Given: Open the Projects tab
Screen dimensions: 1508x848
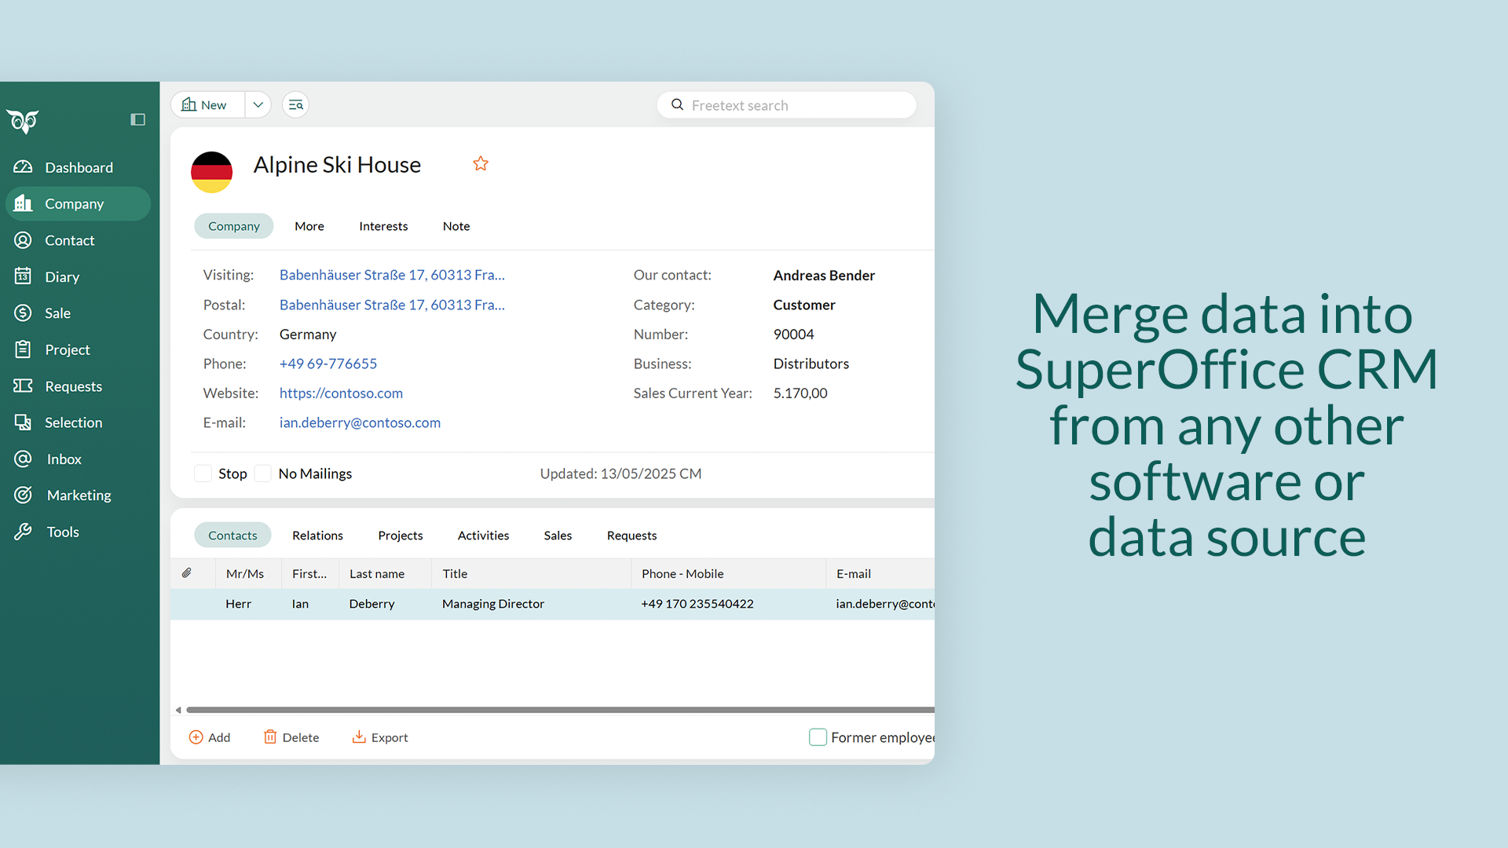Looking at the screenshot, I should 401,535.
